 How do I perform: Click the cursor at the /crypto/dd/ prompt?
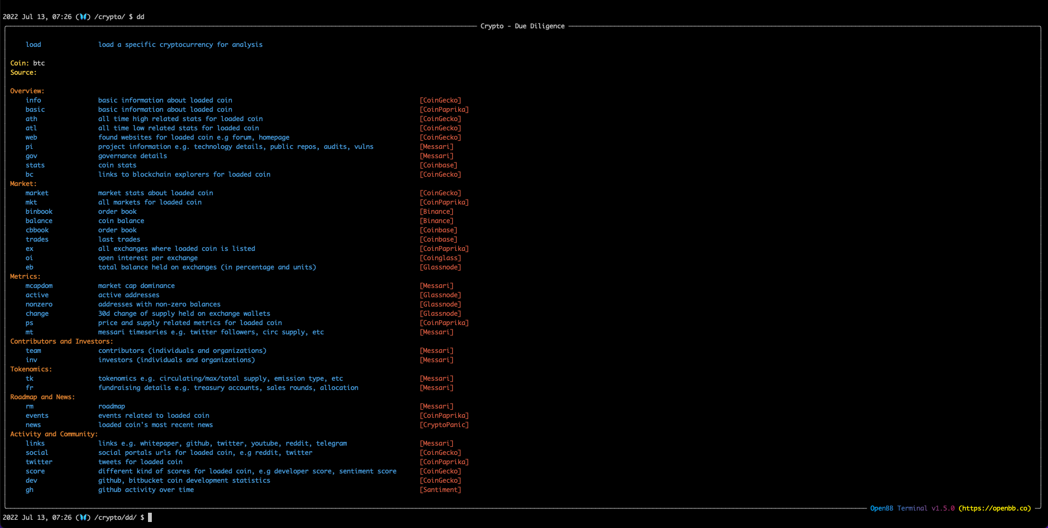[x=150, y=517]
